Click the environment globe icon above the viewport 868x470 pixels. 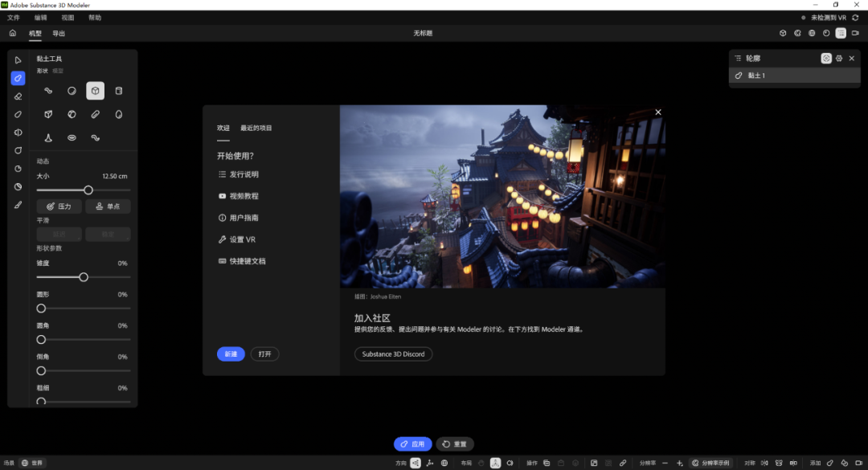point(811,33)
